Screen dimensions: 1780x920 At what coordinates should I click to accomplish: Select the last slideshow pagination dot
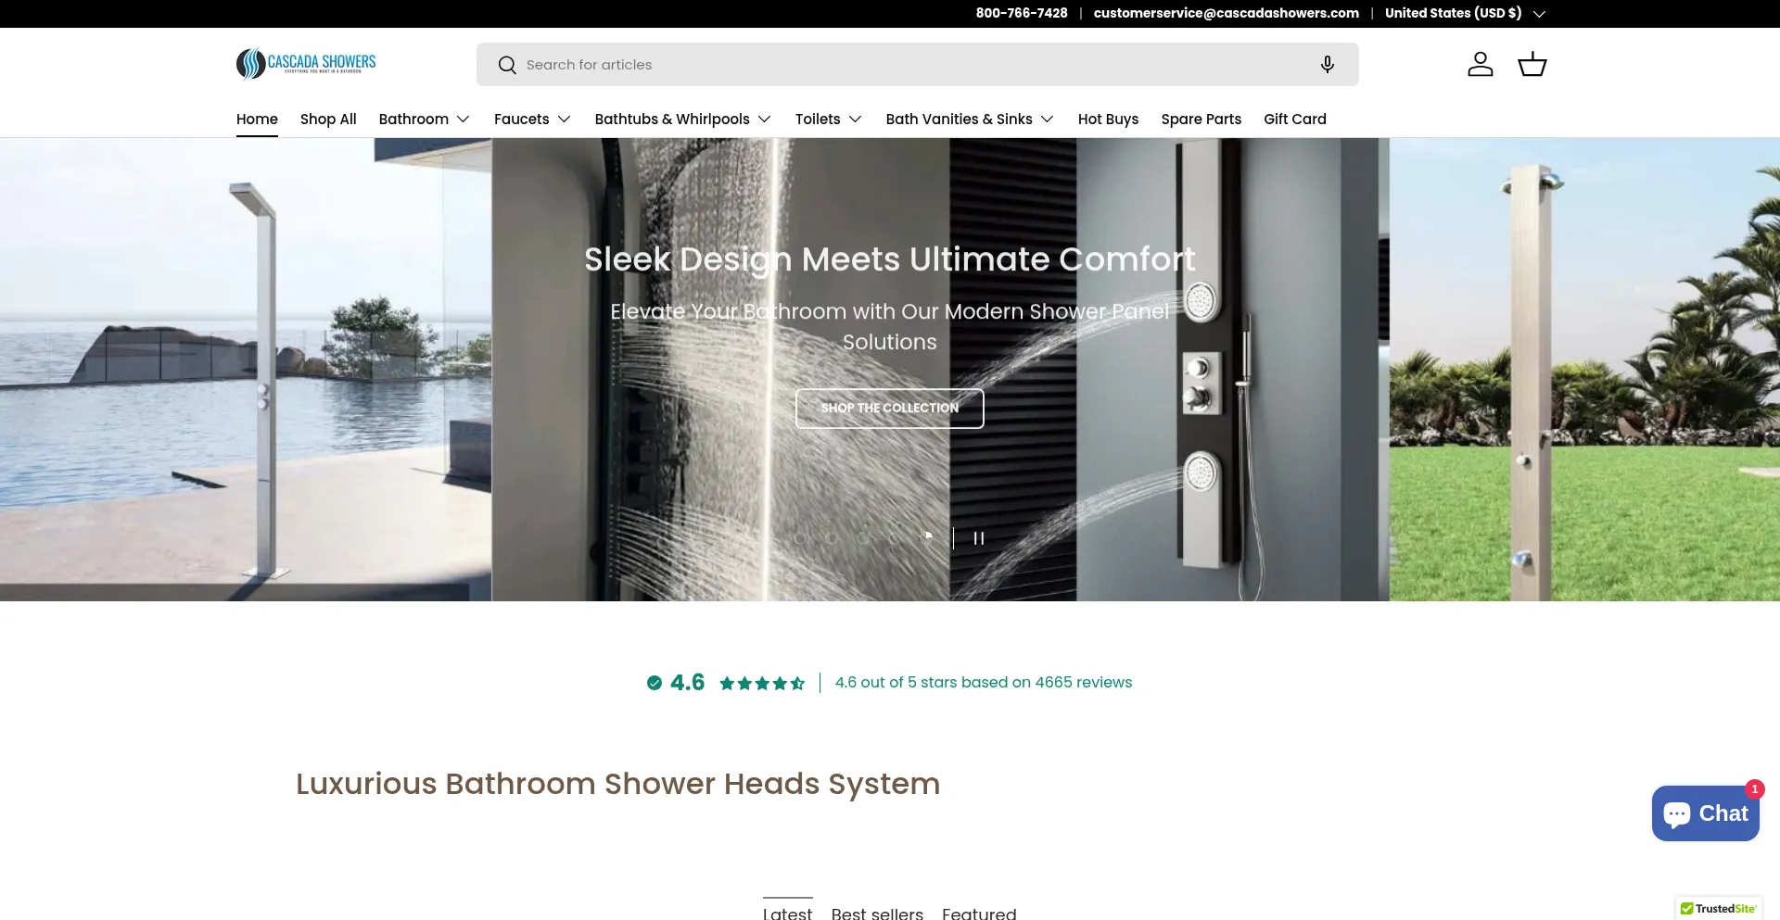926,537
